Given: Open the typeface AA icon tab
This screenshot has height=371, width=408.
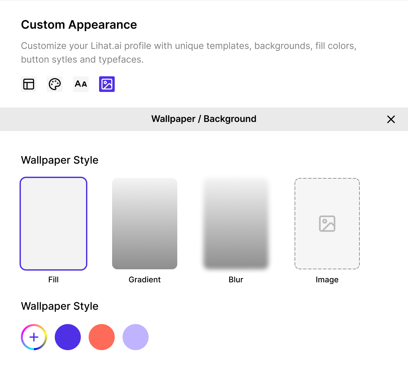Looking at the screenshot, I should tap(81, 84).
